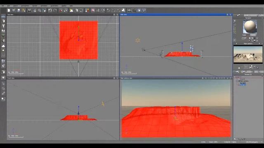
Task: Click the material sphere preview
Action: point(250,26)
